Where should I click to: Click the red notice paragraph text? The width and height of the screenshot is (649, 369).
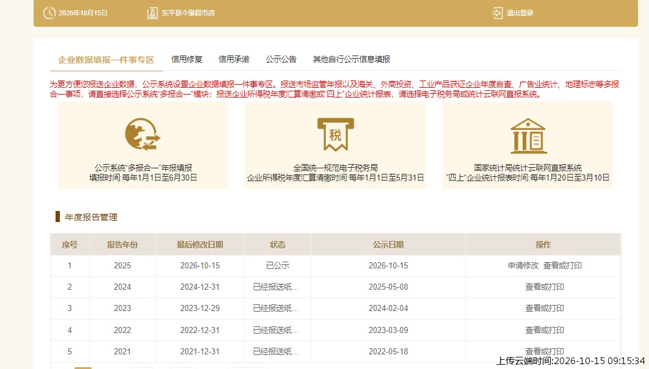tap(335, 90)
